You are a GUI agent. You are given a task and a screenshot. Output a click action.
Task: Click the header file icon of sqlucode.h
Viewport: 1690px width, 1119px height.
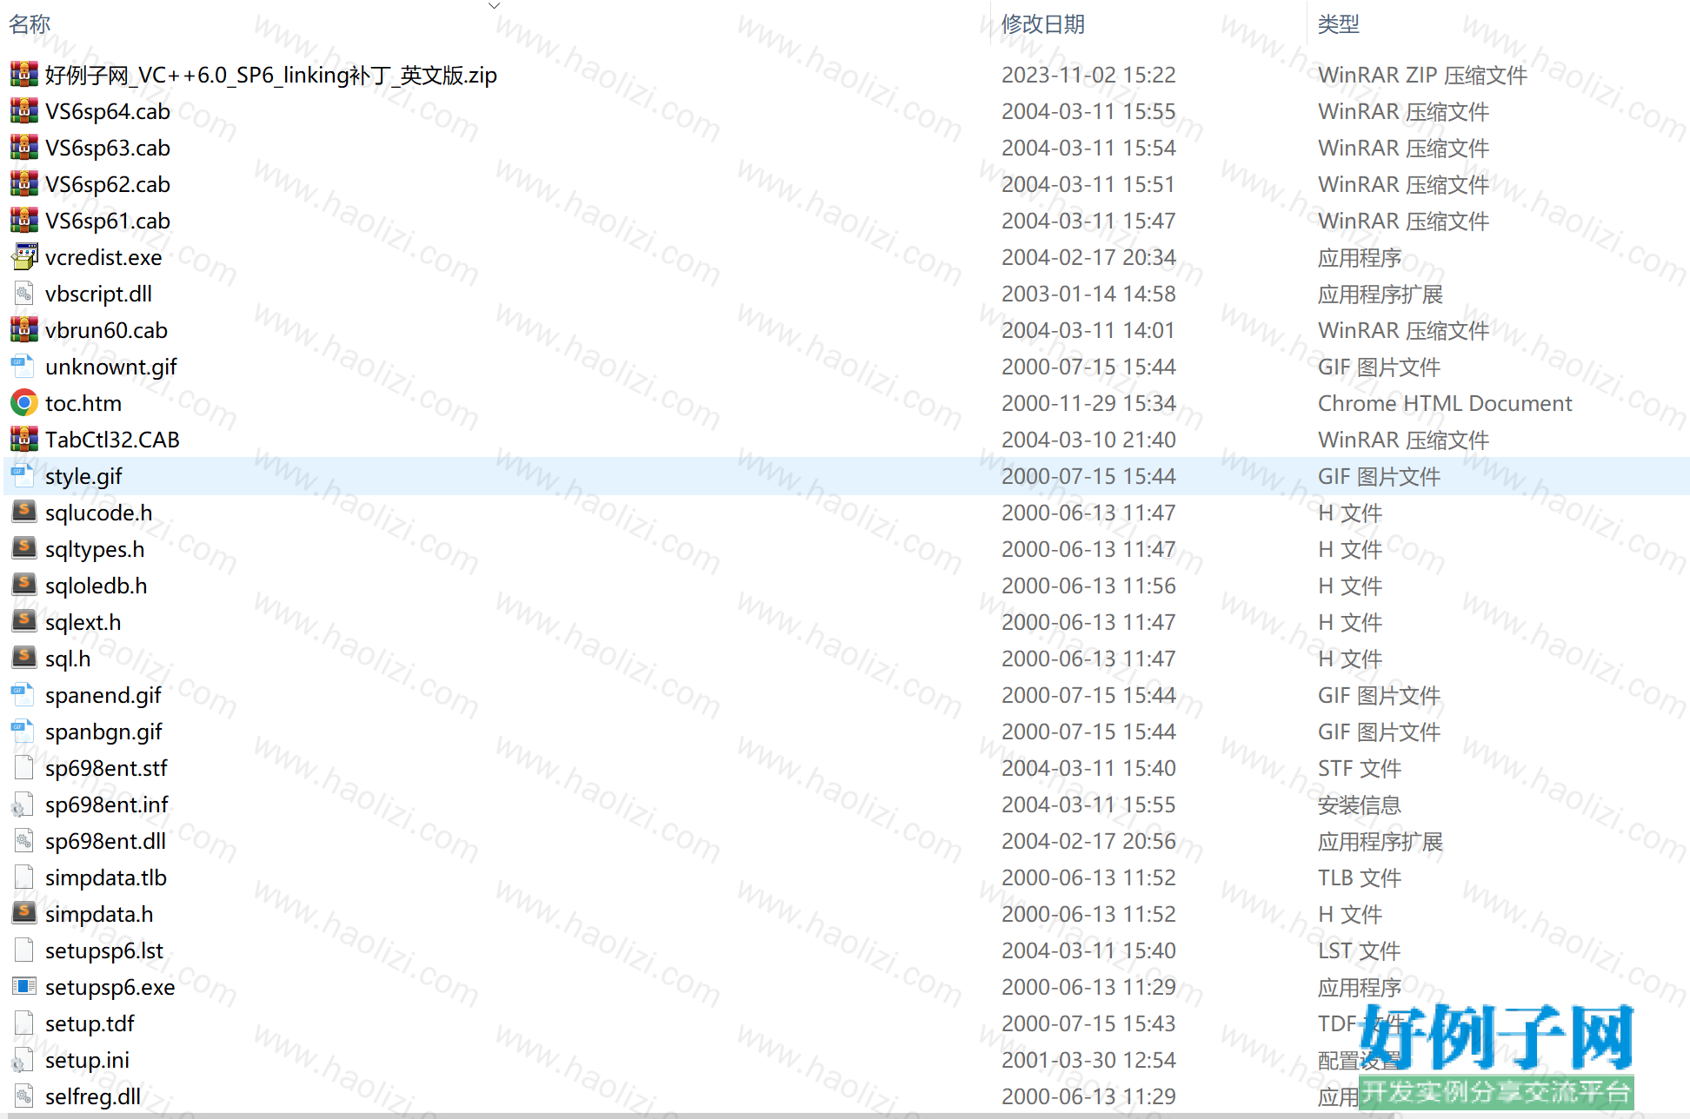tap(23, 513)
